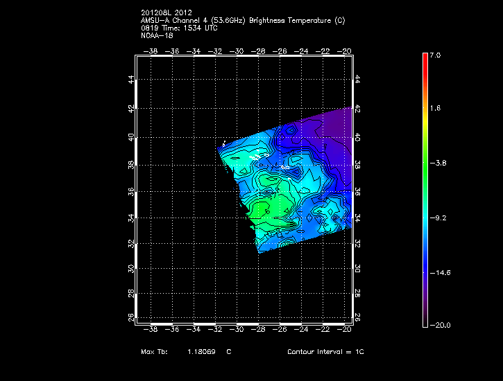
Task: Click the -3.8 color scale label
Action: pyautogui.click(x=438, y=163)
